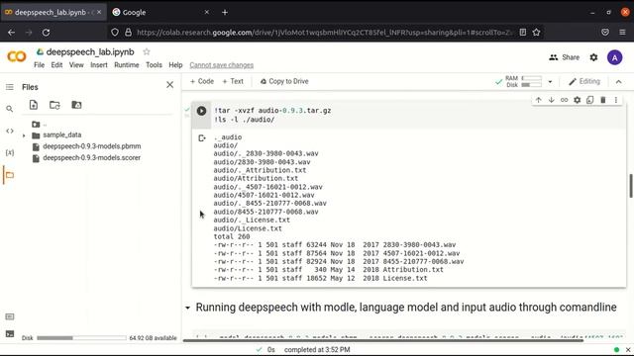Viewport: 634px width, 356px height.
Task: Click the Disk usage bar in Files panel
Action: [x=81, y=338]
